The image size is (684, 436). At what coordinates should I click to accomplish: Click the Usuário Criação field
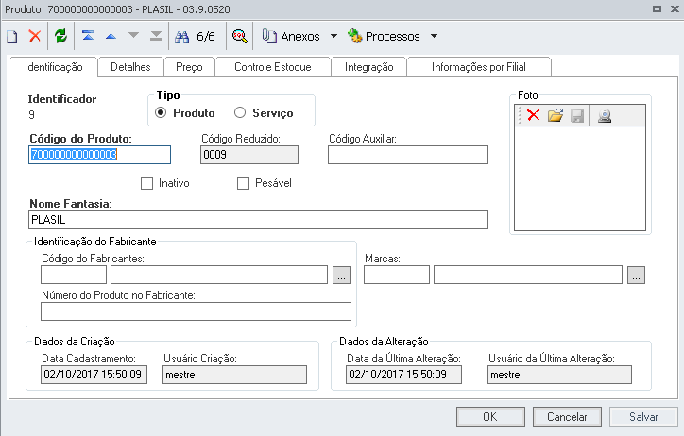[x=234, y=375]
